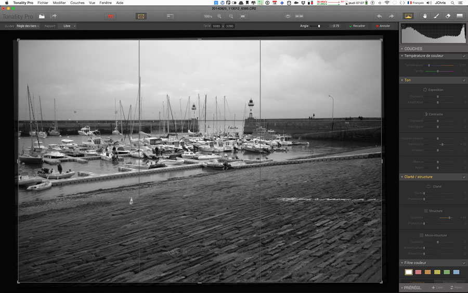
Task: Select the gradient mask tool
Action: pos(460,17)
